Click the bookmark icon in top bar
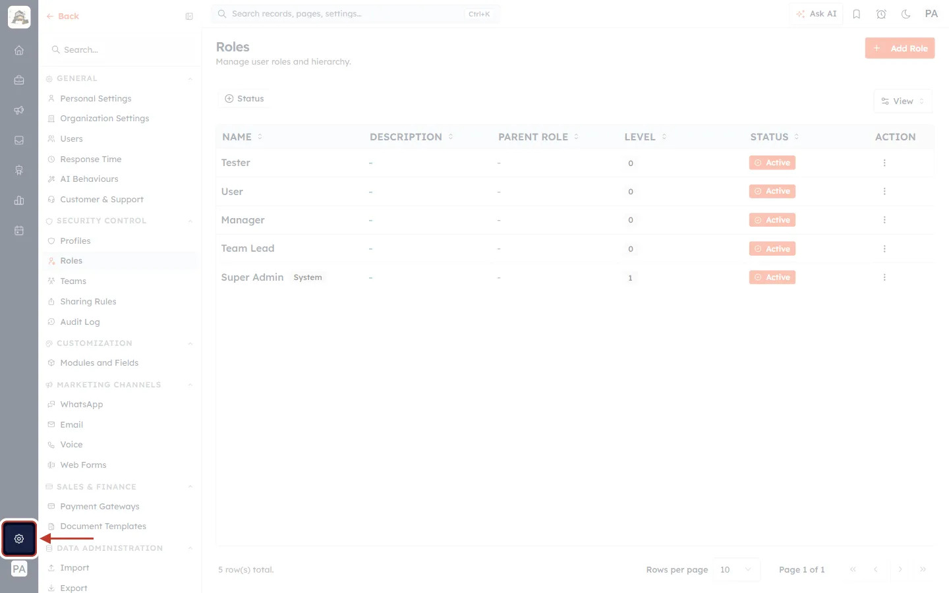This screenshot has height=593, width=949. pyautogui.click(x=857, y=14)
